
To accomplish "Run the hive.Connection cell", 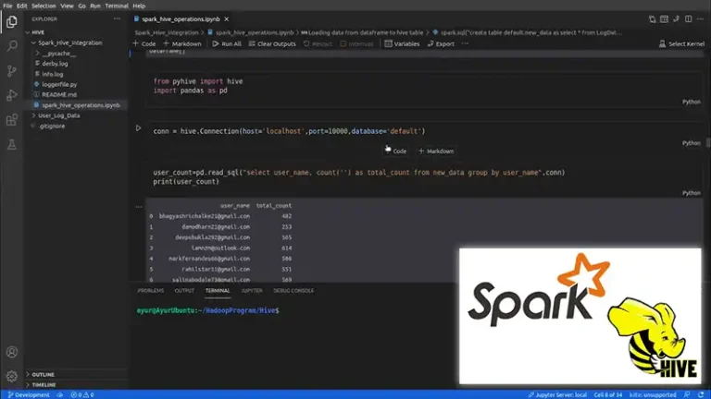I will click(138, 128).
